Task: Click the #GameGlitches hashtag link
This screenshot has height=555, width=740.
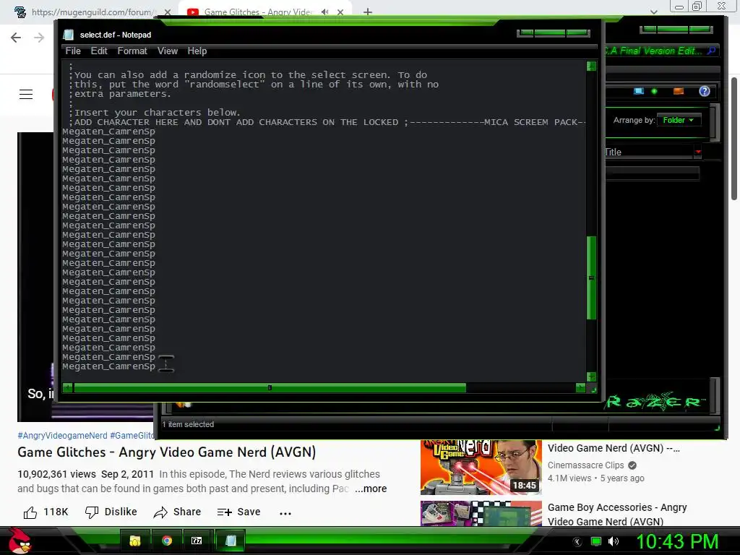Action: [x=133, y=436]
